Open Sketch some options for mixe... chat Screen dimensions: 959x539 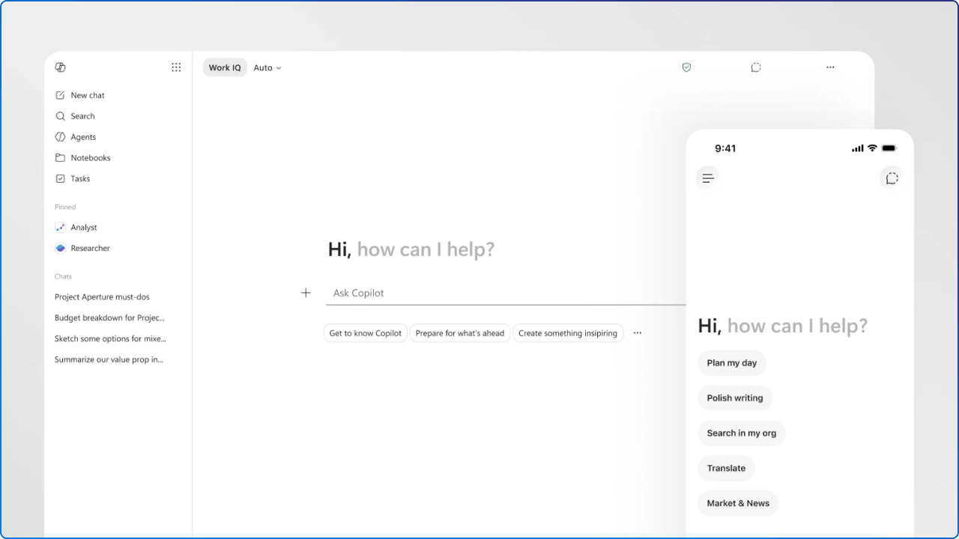[x=110, y=339]
